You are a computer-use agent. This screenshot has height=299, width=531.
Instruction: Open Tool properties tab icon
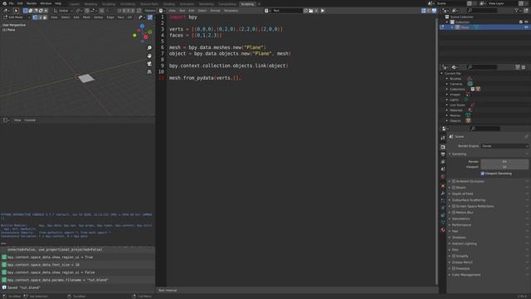[x=443, y=138]
